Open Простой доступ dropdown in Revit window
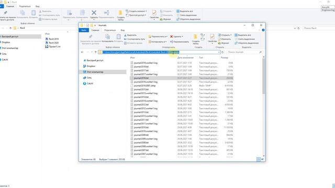The height and width of the screenshot is (188, 335). (x=136, y=15)
